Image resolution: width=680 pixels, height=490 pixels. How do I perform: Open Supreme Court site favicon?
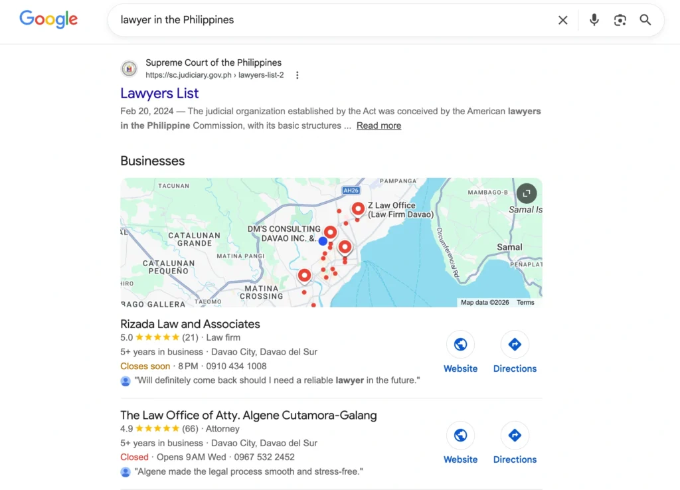pyautogui.click(x=129, y=68)
